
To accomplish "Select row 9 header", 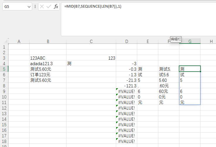I will tap(4, 91).
